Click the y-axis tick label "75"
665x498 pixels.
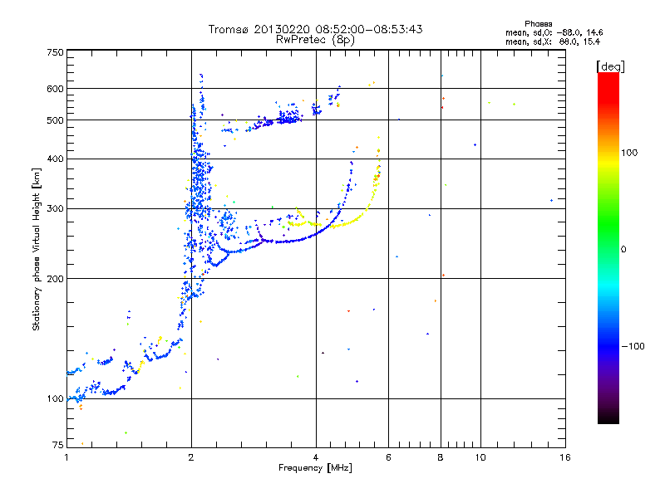(x=58, y=445)
